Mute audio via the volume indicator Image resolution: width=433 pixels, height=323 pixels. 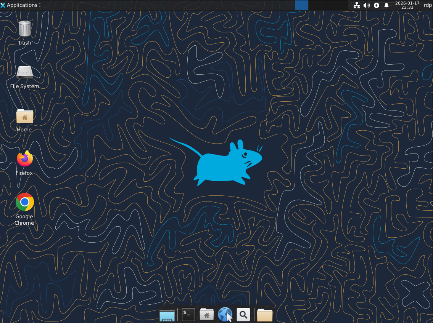click(366, 5)
